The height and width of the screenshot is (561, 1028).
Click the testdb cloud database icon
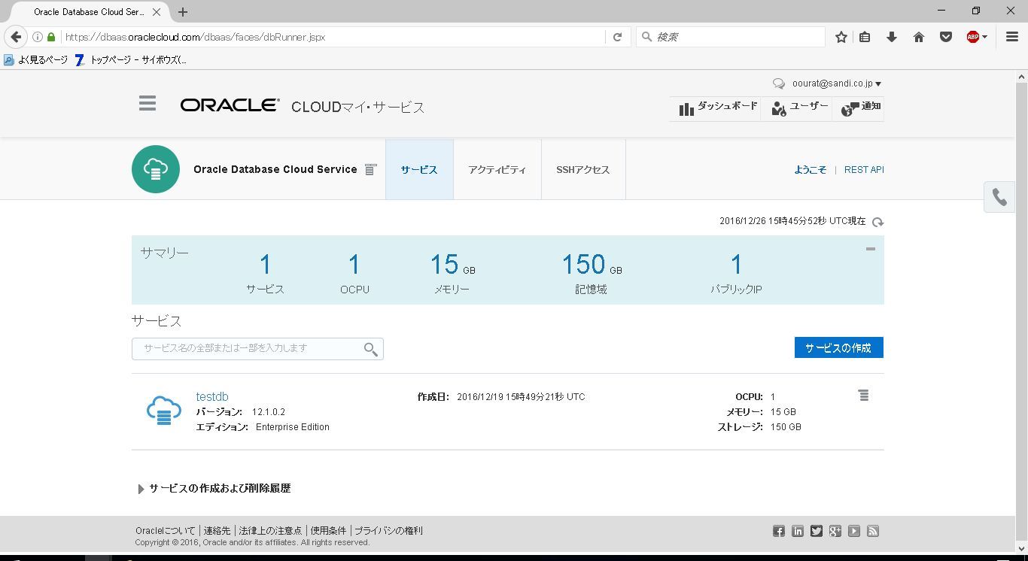(x=164, y=411)
